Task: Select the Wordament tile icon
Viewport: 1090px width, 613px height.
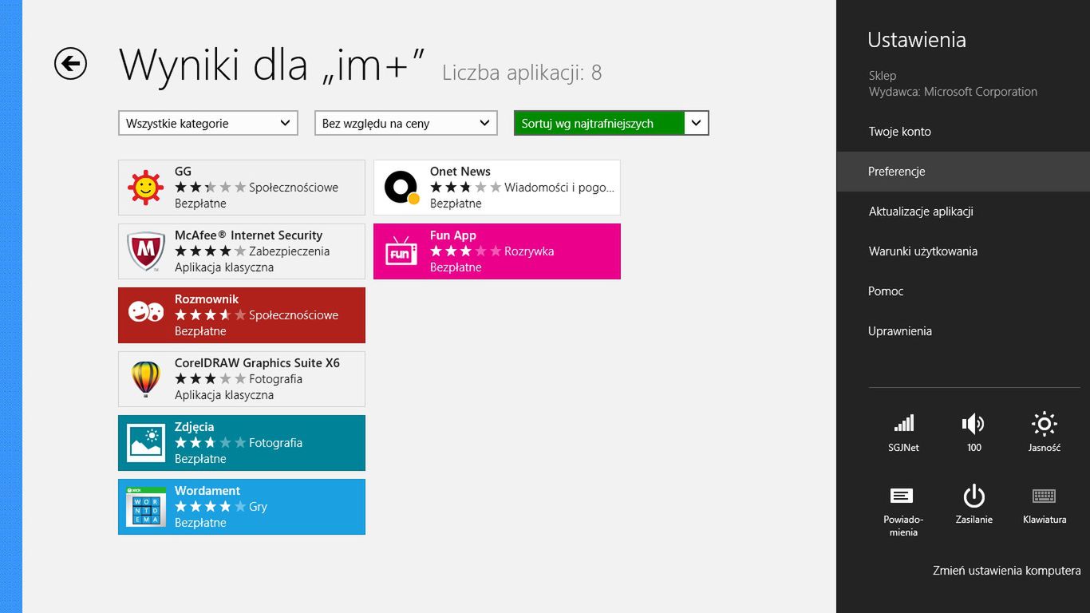Action: click(146, 507)
